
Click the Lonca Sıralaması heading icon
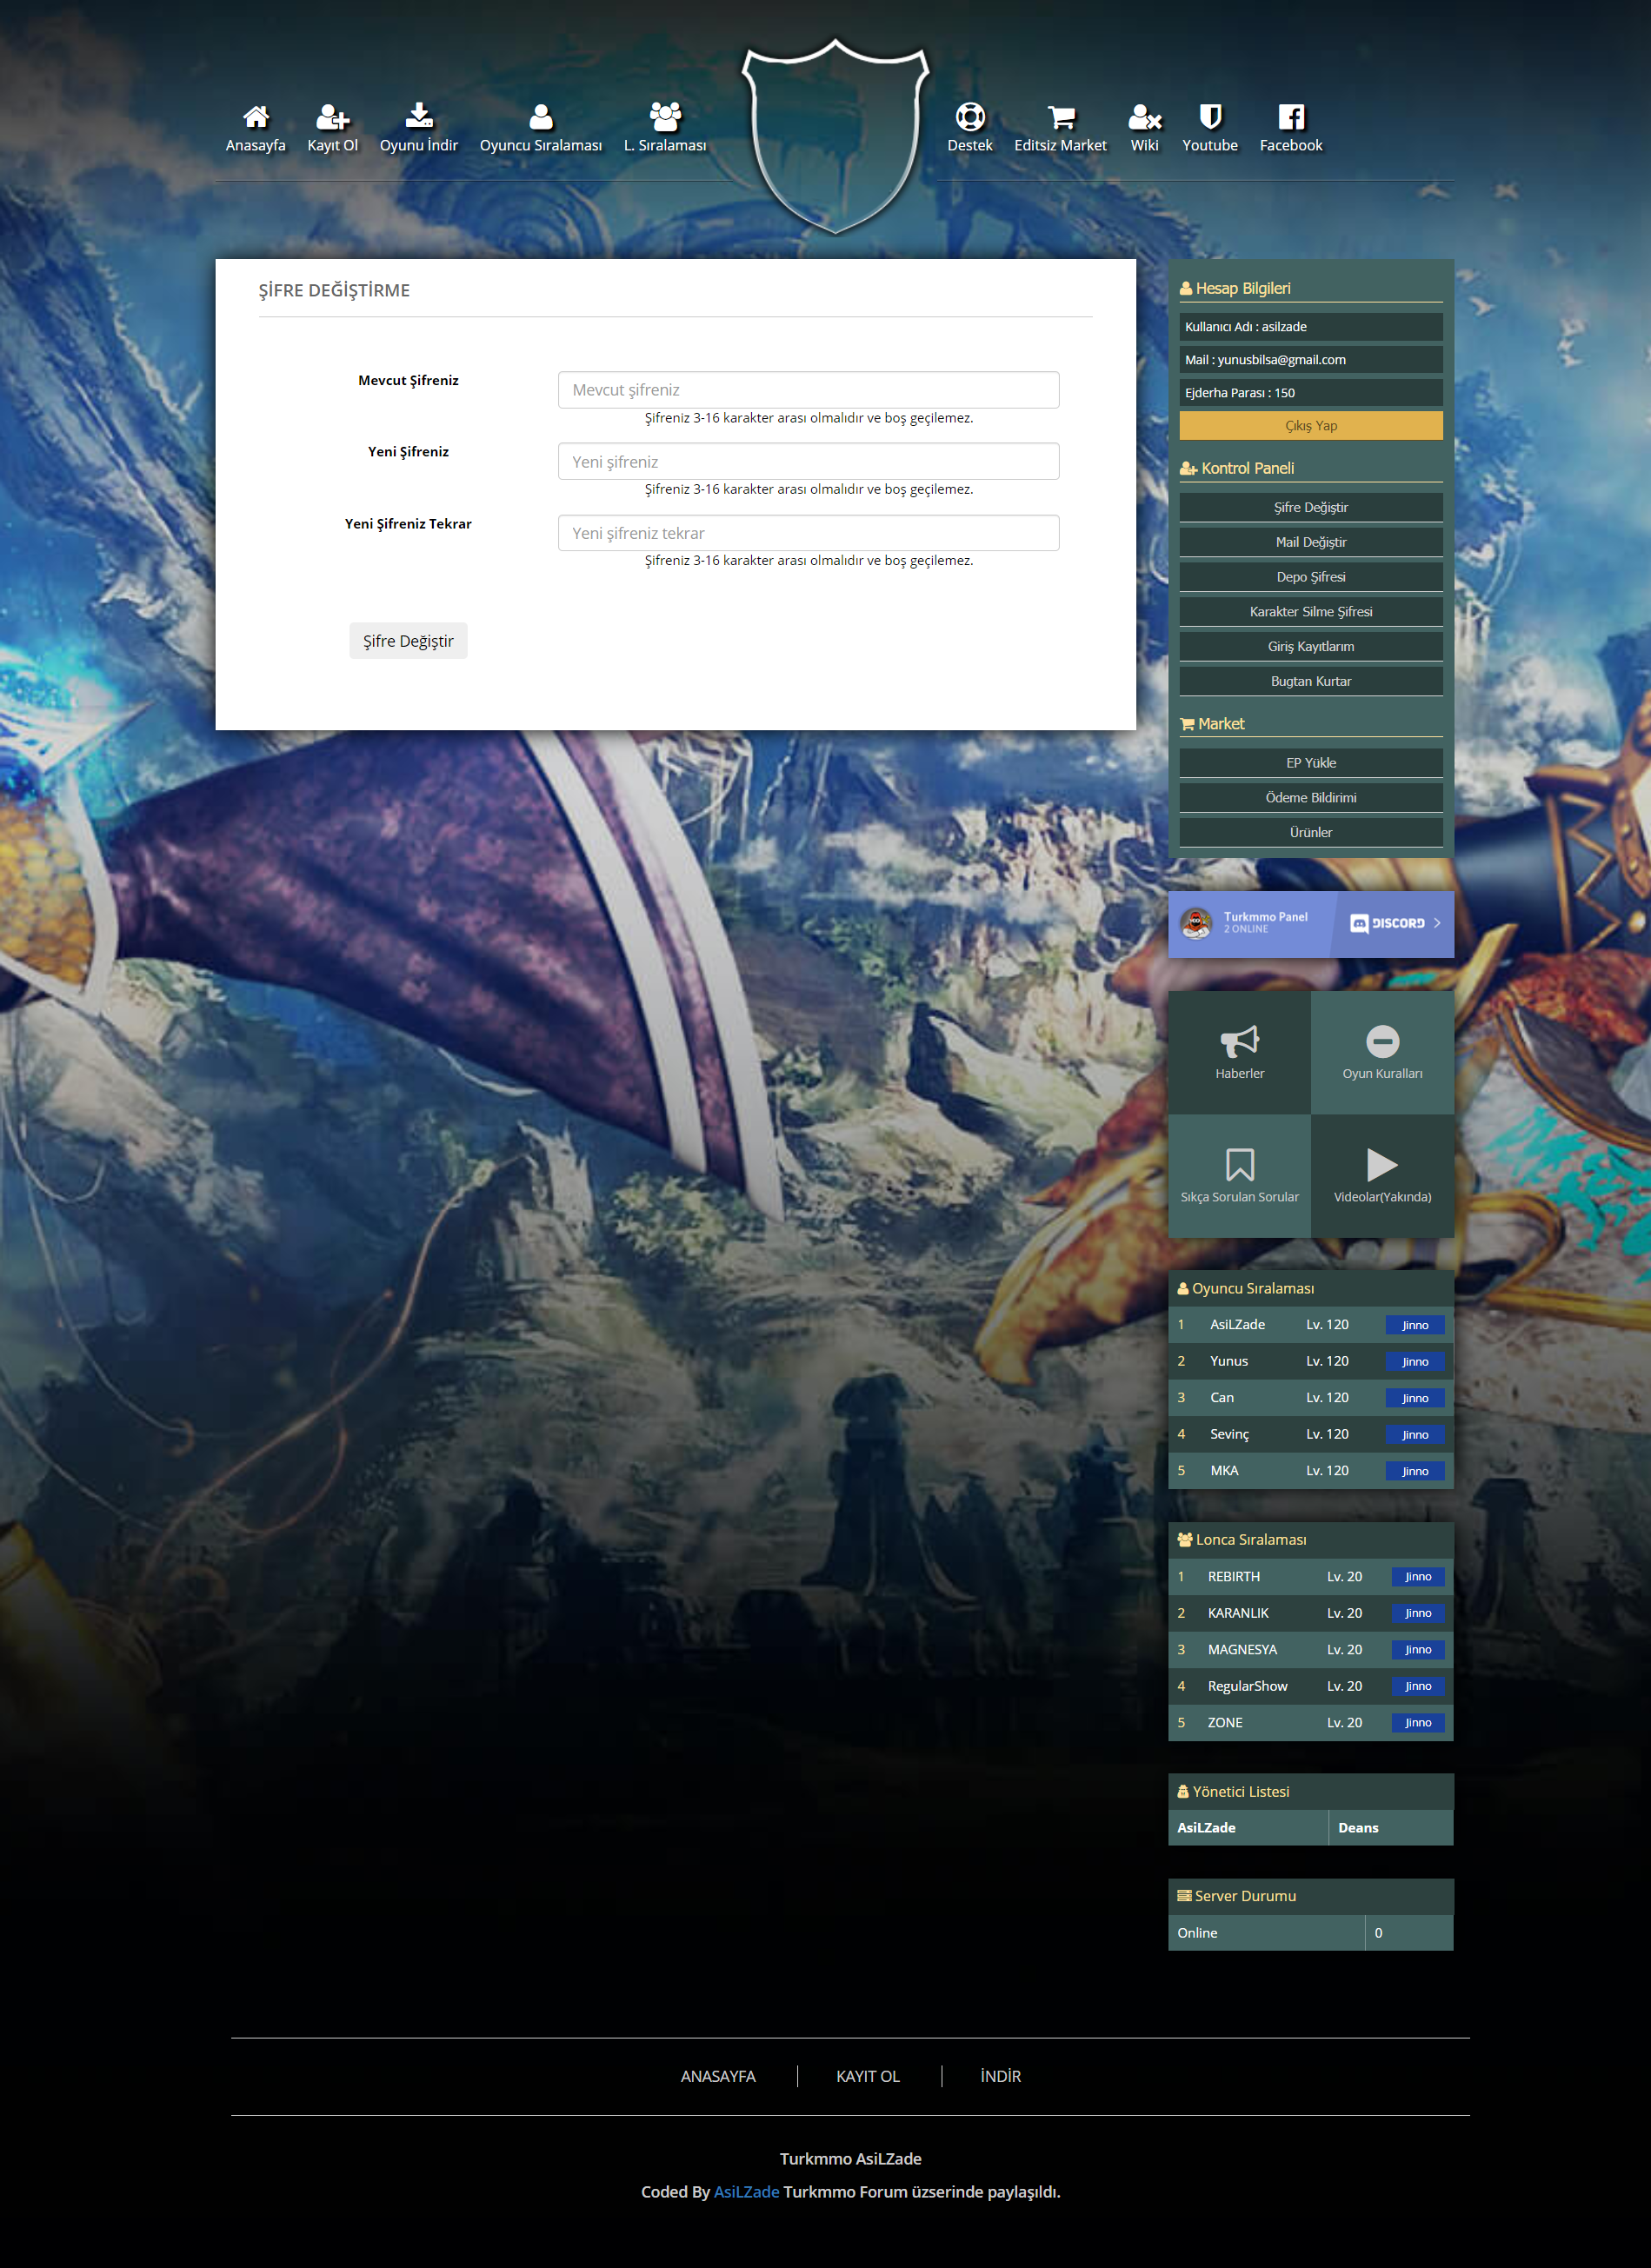(x=1185, y=1540)
